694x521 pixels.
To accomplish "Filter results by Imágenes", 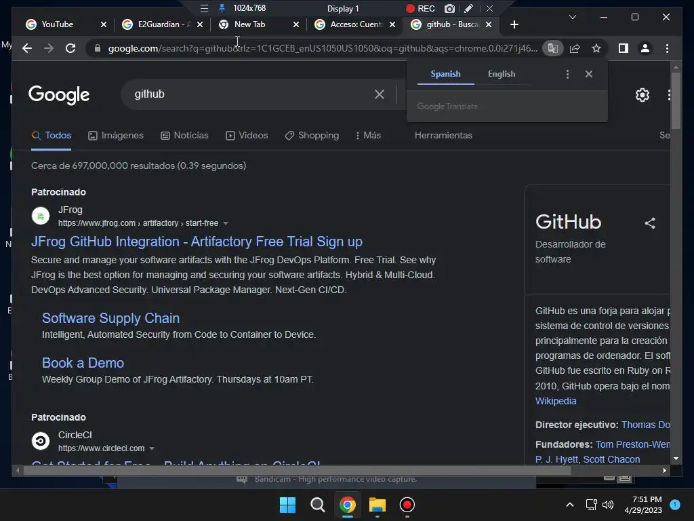I will click(116, 135).
